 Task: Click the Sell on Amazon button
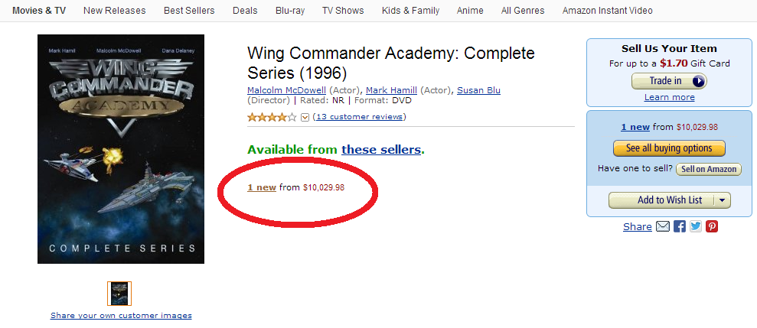(709, 169)
